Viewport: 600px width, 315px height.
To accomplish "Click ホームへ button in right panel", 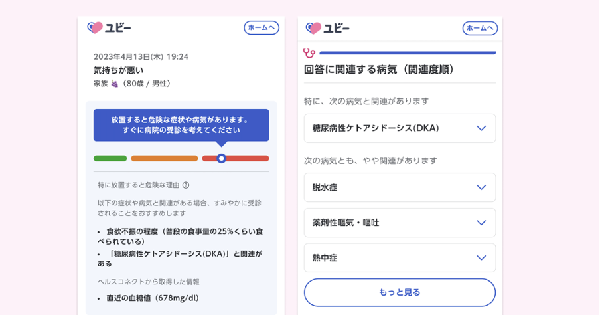I will point(479,28).
